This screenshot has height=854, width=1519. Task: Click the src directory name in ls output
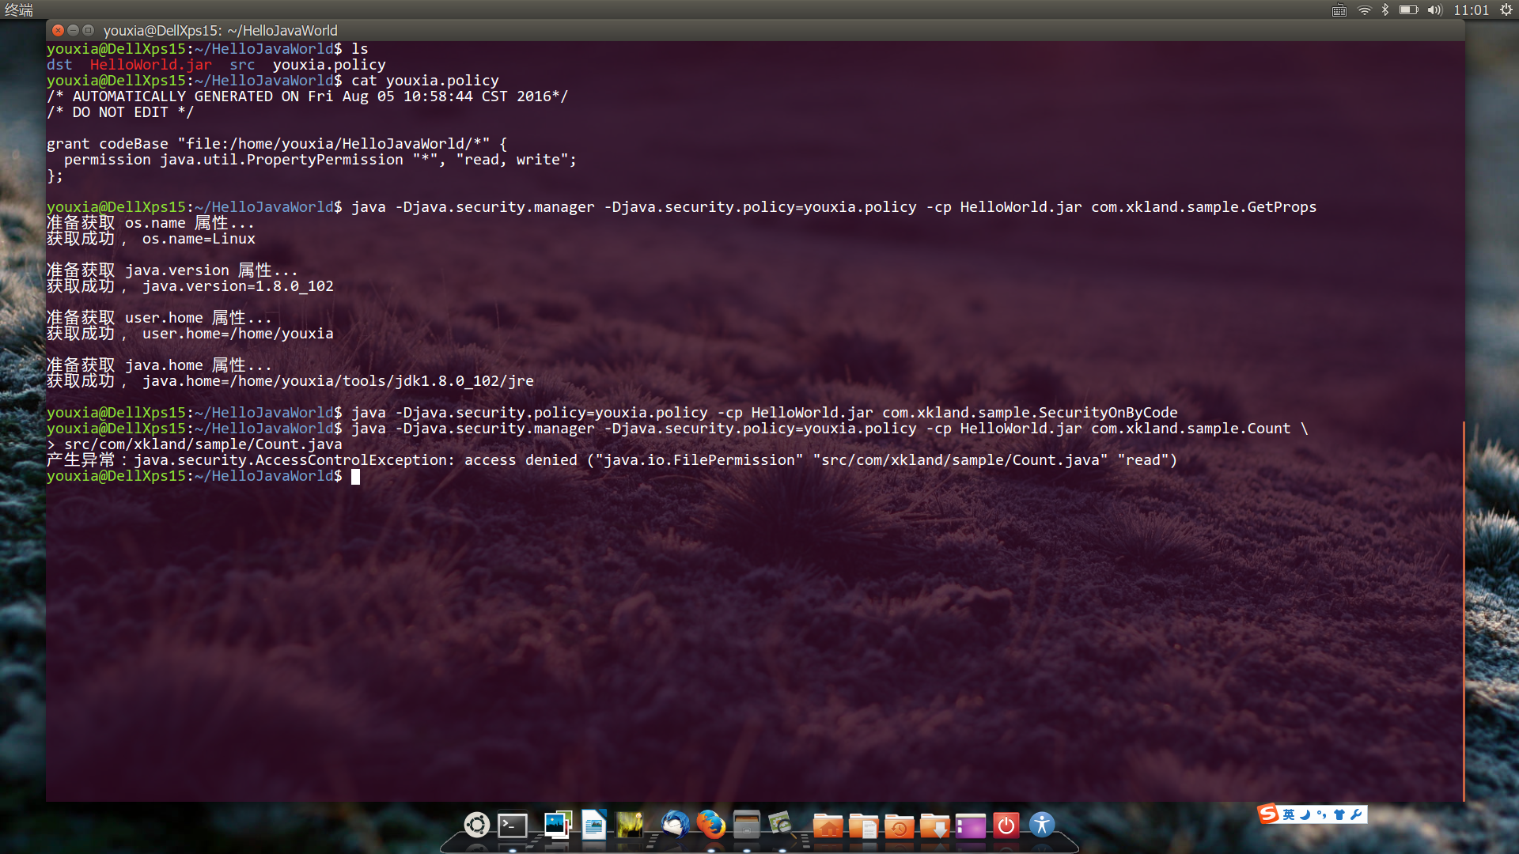click(242, 65)
